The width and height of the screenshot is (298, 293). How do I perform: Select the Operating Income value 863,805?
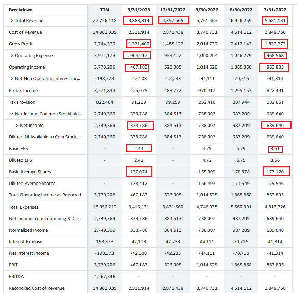pos(275,67)
